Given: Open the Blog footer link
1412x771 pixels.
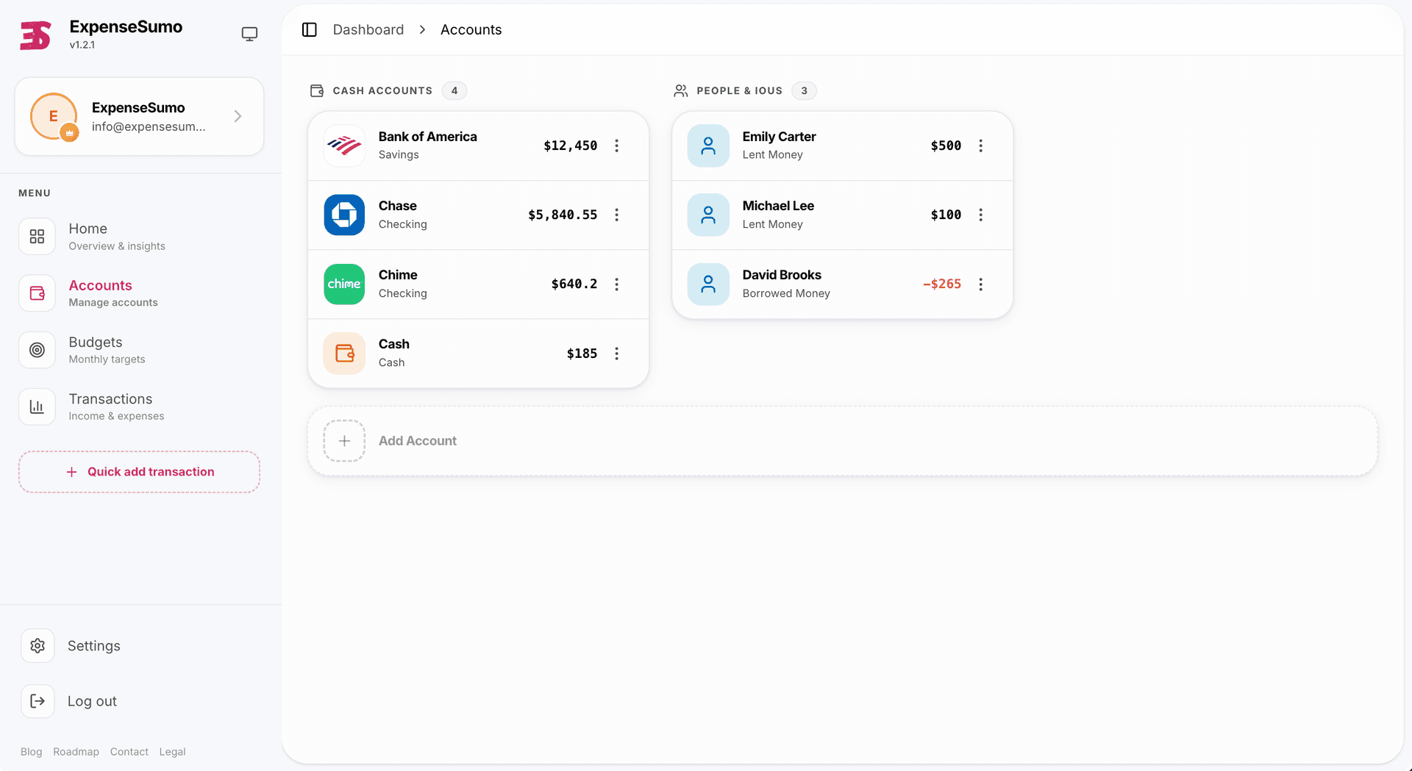Looking at the screenshot, I should [x=31, y=752].
